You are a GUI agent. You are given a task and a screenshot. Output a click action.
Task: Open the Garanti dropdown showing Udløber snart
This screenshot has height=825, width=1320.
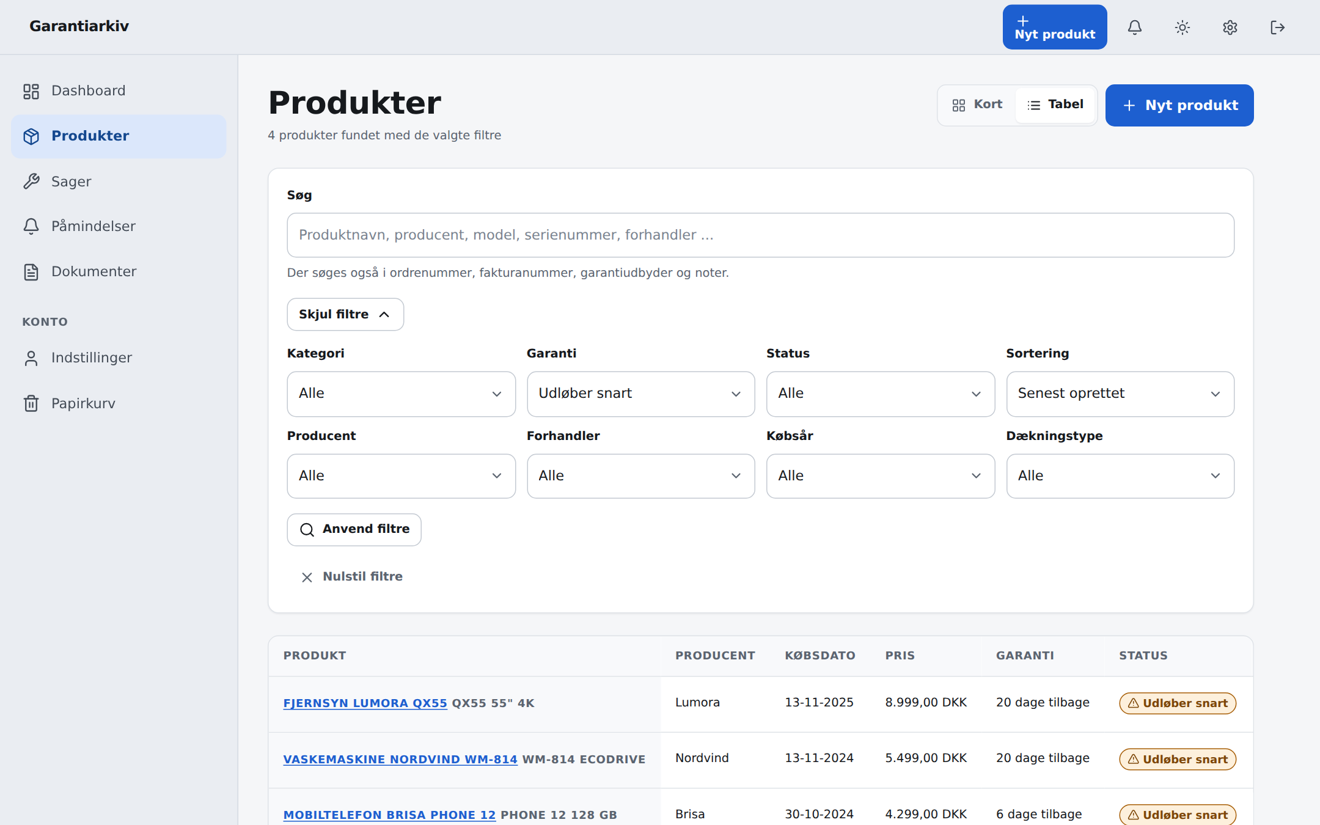tap(641, 394)
